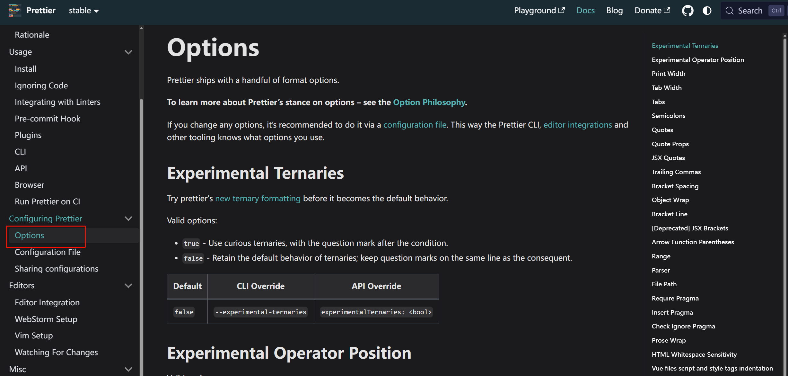Screen dimensions: 788x376
Task: Go to the Docs nav item
Action: (585, 11)
